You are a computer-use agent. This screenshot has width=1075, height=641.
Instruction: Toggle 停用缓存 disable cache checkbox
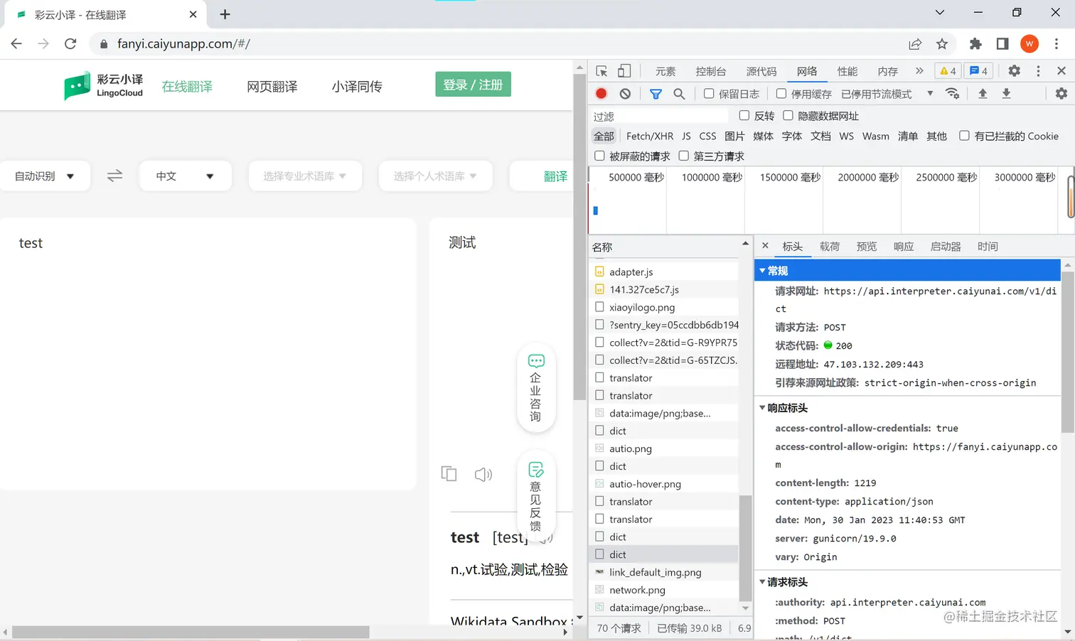(x=781, y=94)
